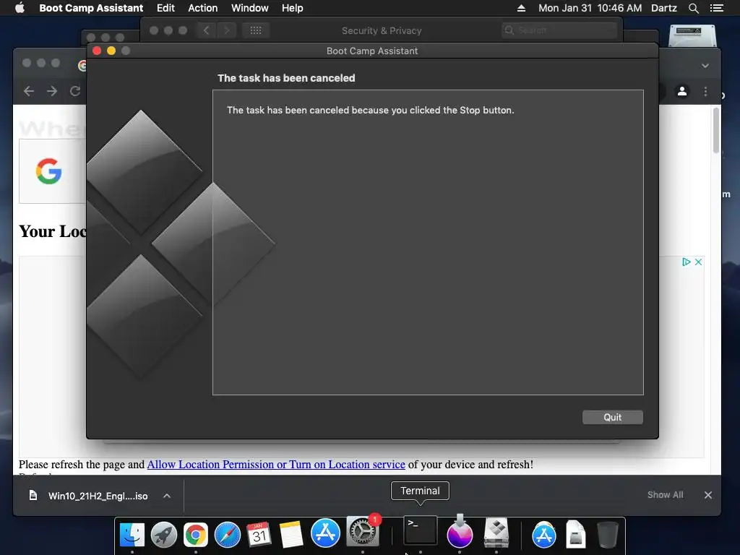Click Security & Privacy back arrow
Viewport: 740px width, 555px height.
coord(206,30)
